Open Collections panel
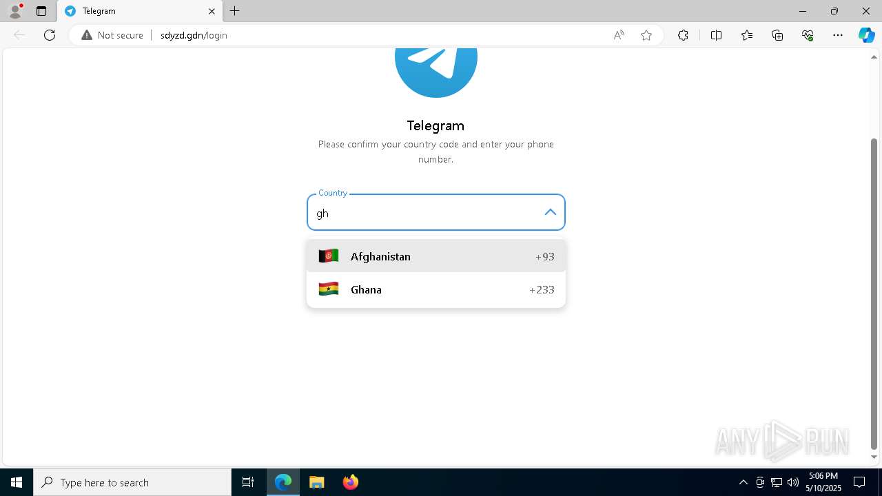This screenshot has width=882, height=496. click(x=777, y=35)
